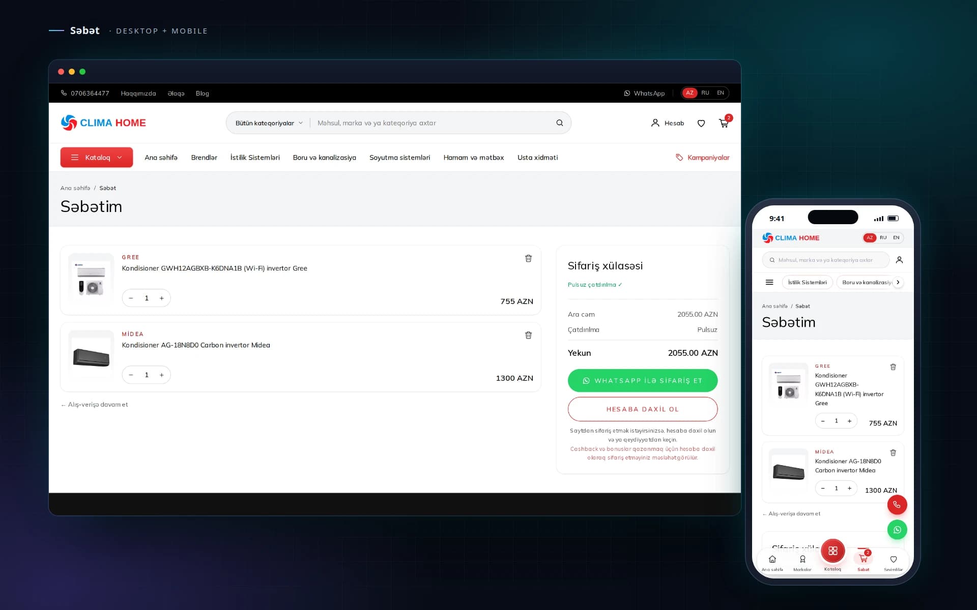Delete the Gree item in desktop cart
Viewport: 977px width, 610px height.
coord(528,258)
